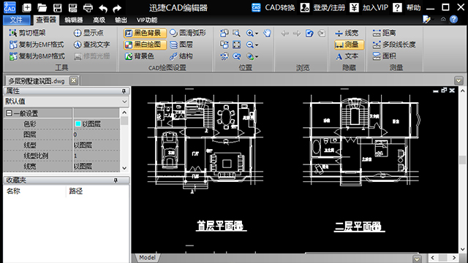Select the Model tab
The height and width of the screenshot is (263, 468).
pyautogui.click(x=147, y=258)
